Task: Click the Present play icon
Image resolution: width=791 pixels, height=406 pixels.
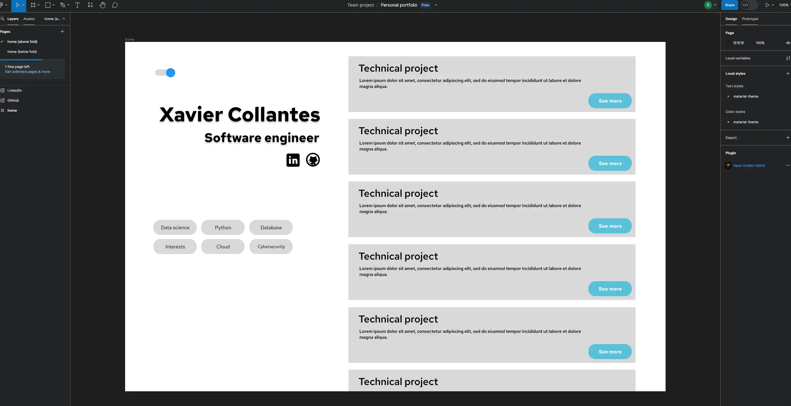Action: click(x=767, y=5)
